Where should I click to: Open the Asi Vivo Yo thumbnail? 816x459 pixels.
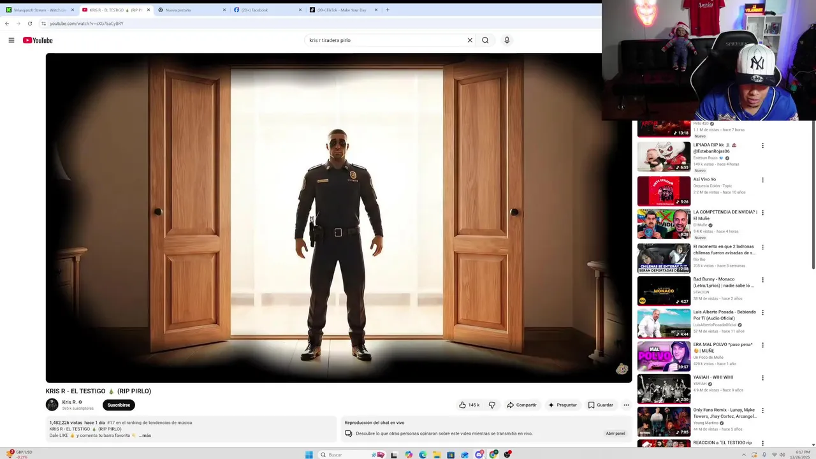664,191
